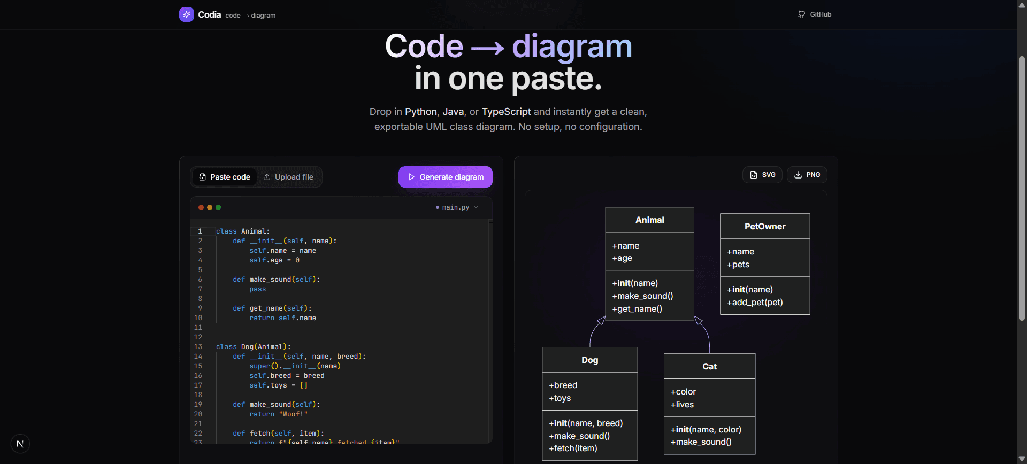Export diagram as PNG
Image resolution: width=1027 pixels, height=464 pixels.
(x=807, y=175)
